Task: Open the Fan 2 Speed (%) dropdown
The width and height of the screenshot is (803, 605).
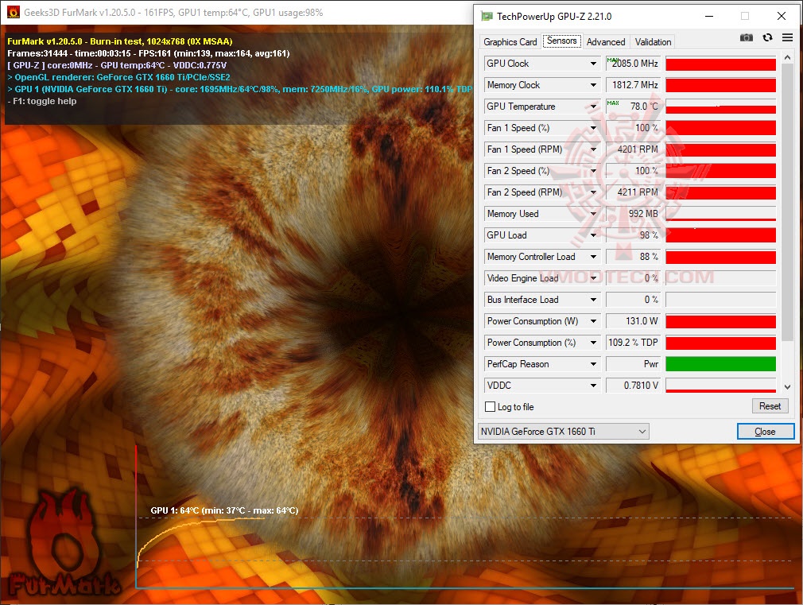Action: [593, 171]
